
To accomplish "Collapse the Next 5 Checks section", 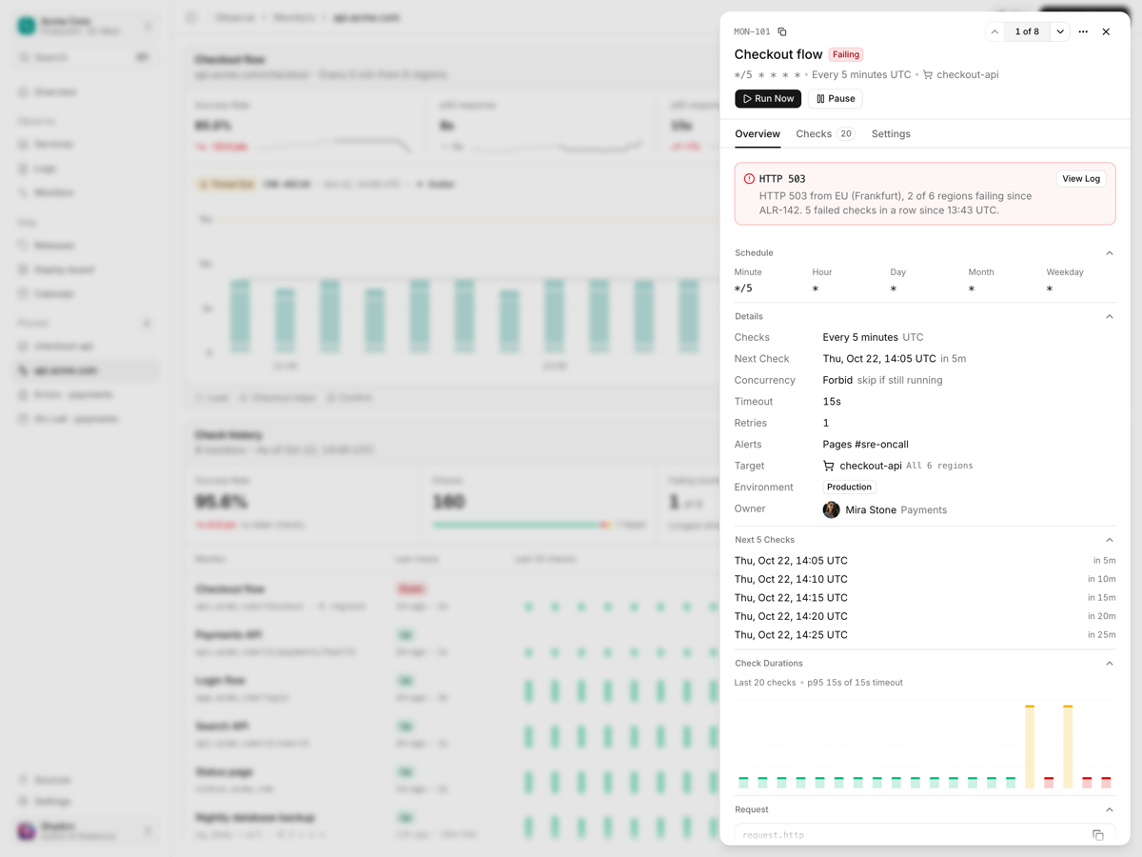I will (x=1110, y=540).
